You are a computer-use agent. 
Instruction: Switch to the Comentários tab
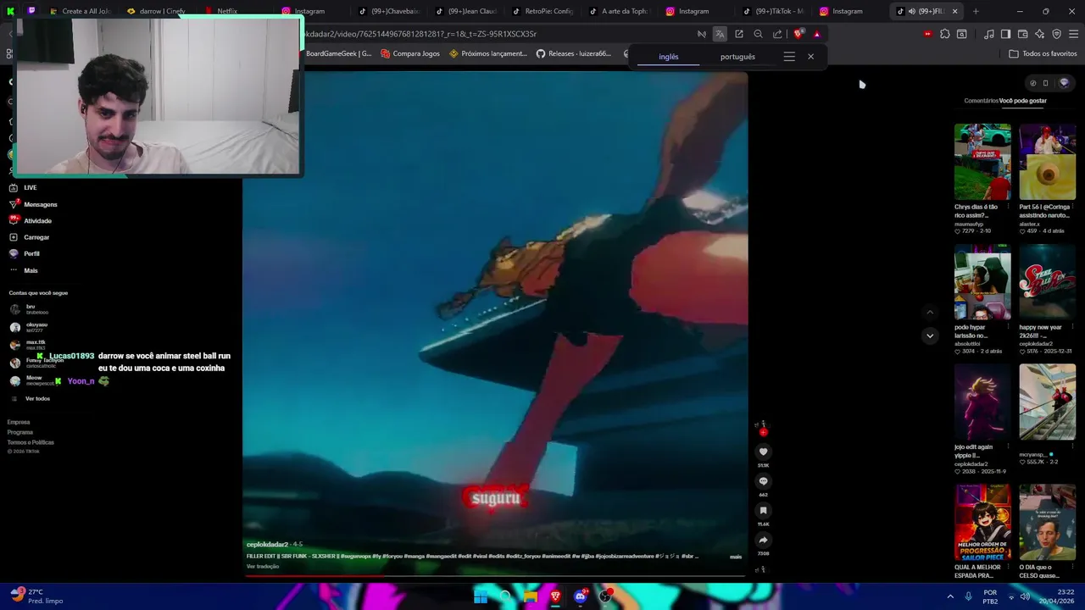(x=981, y=101)
